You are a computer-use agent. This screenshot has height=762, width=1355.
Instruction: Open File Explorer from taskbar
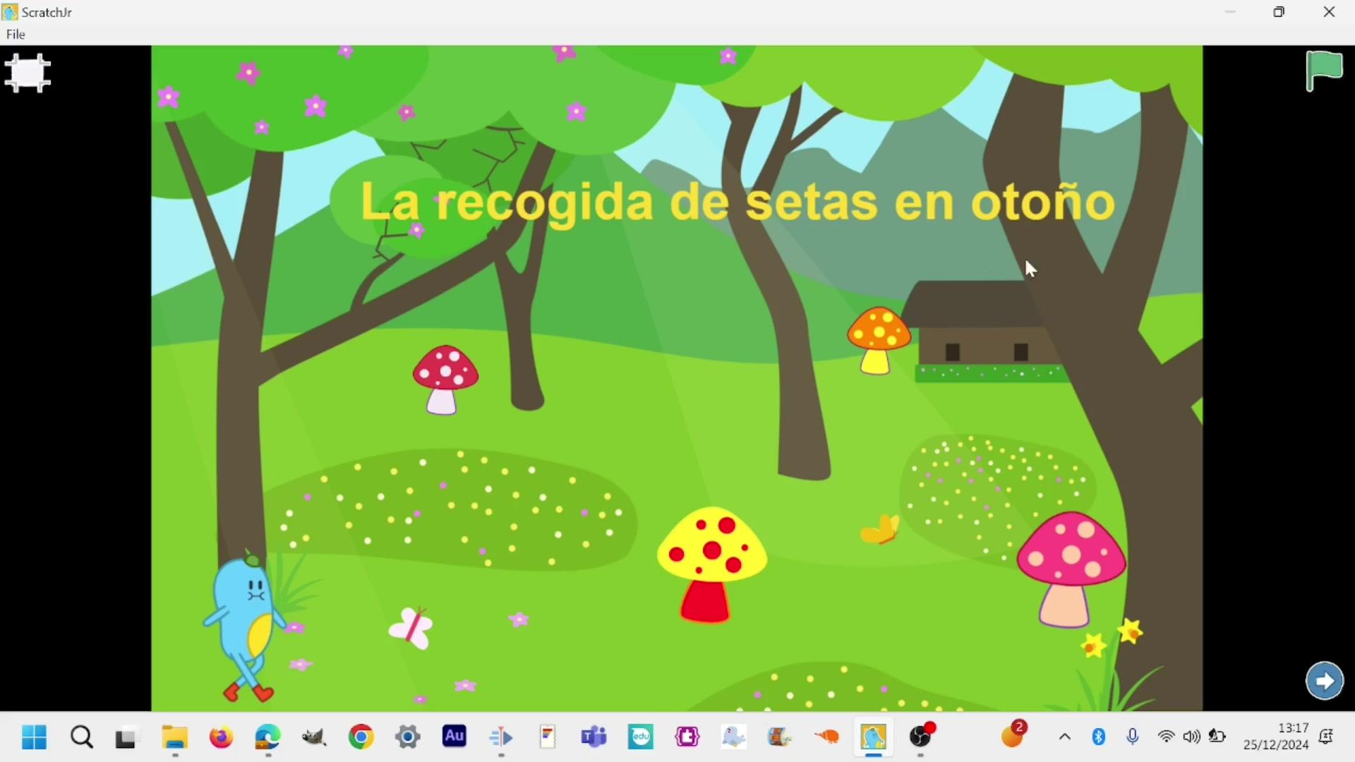[175, 737]
